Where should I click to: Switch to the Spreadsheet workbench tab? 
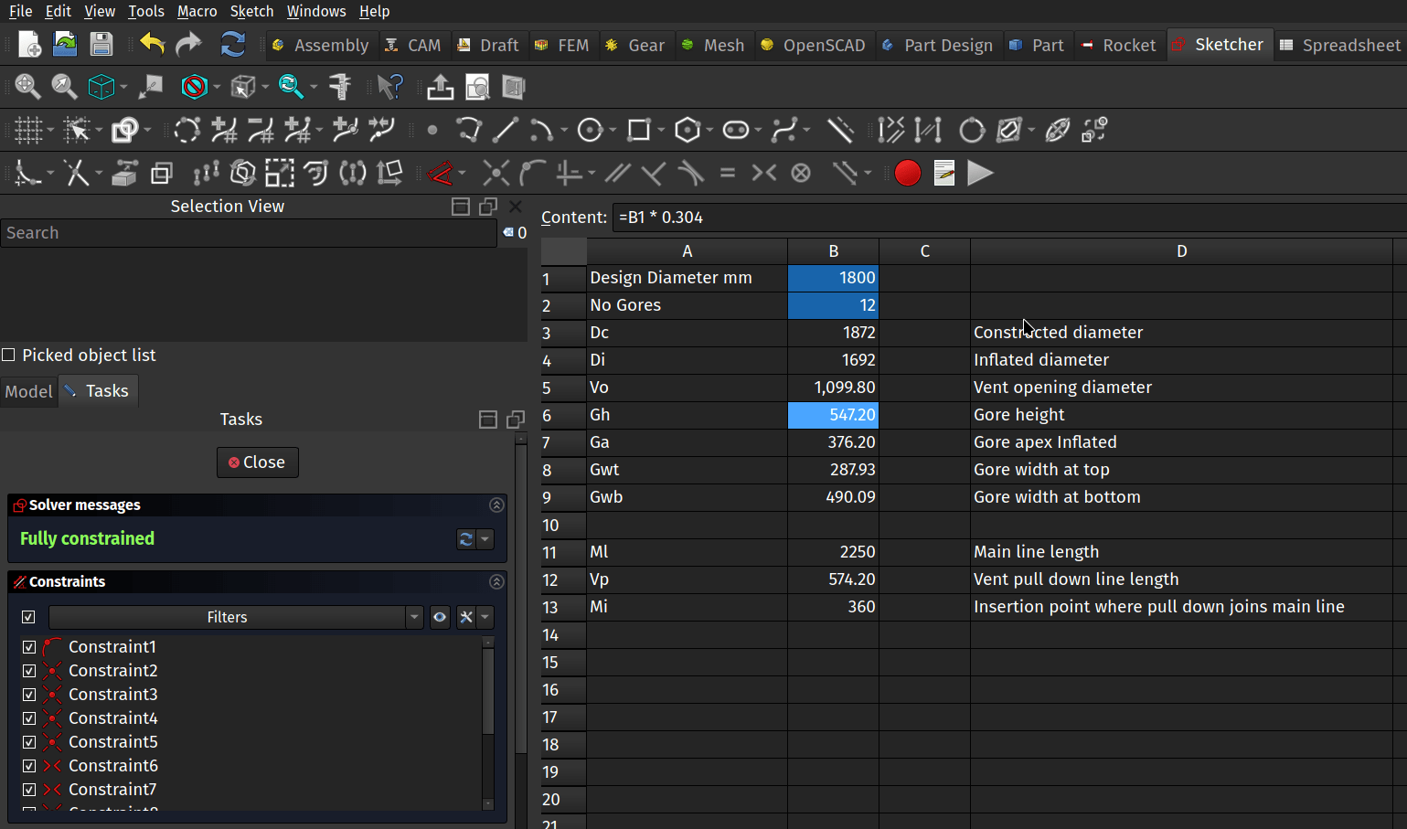1340,45
